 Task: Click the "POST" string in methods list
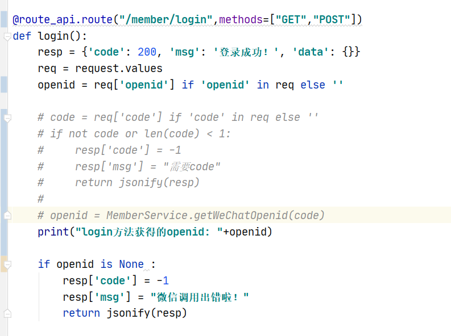tap(332, 19)
